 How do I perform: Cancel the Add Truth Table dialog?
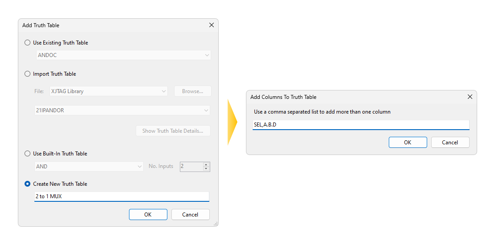[x=190, y=215]
